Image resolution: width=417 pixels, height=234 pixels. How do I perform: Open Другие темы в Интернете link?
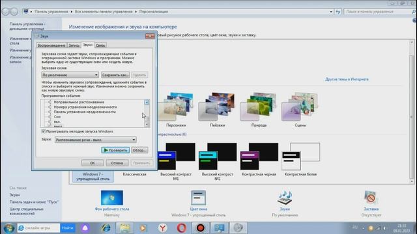pyautogui.click(x=347, y=79)
